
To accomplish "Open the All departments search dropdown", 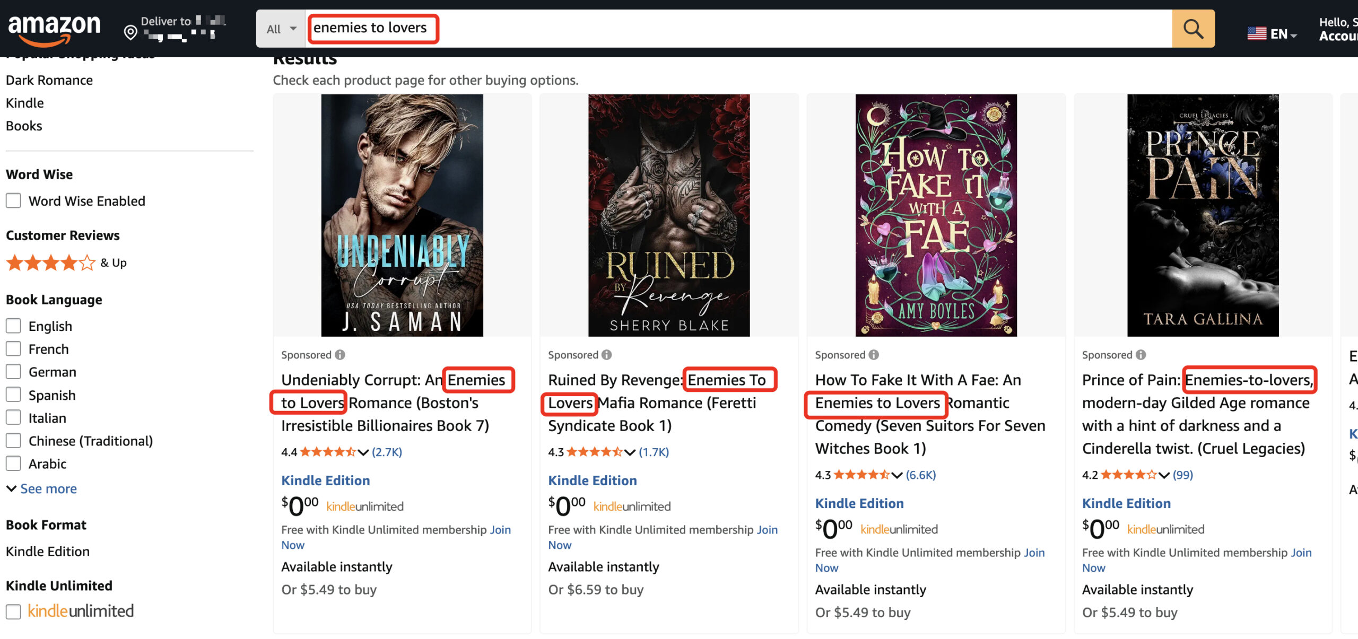I will pos(281,29).
